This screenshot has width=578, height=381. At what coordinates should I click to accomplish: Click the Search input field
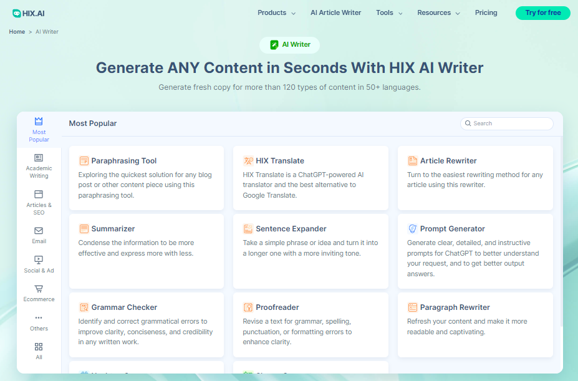coord(506,123)
